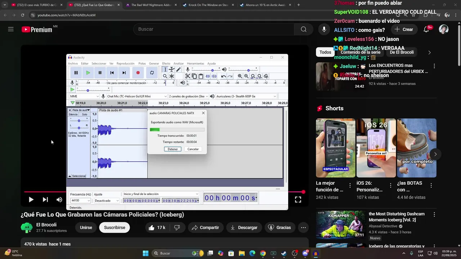Open Audacity's Archivo menu
Viewport: 461px width, 259px height.
(73, 64)
